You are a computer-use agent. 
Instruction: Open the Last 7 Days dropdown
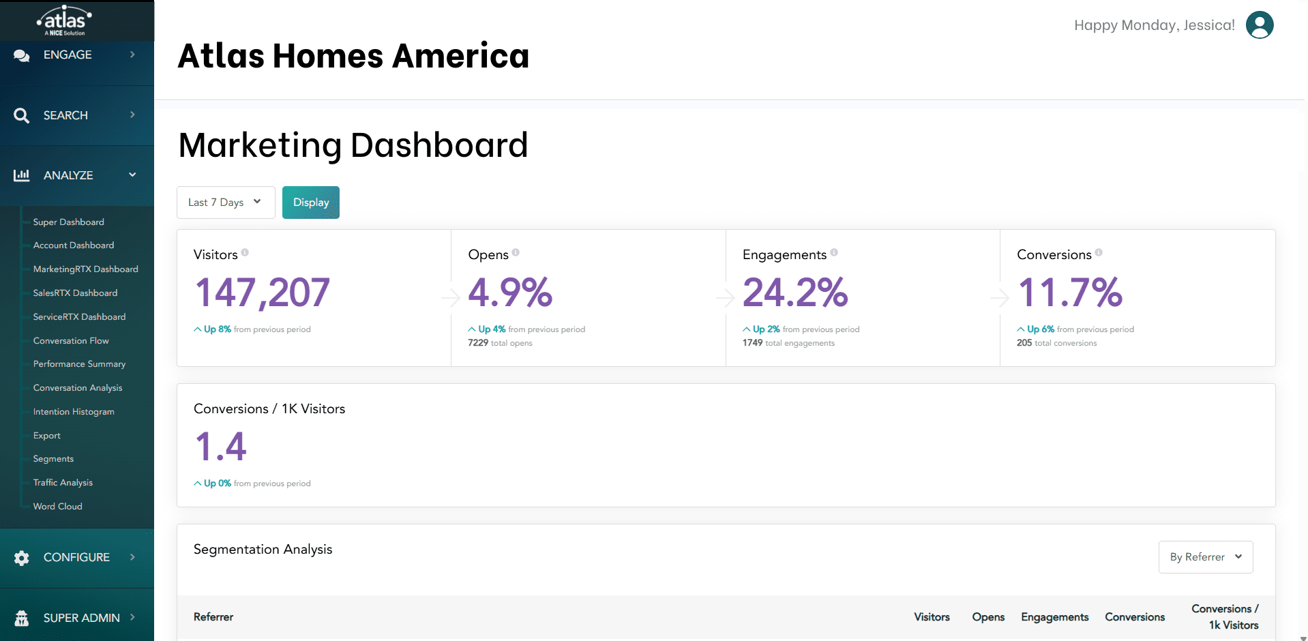[x=226, y=203]
